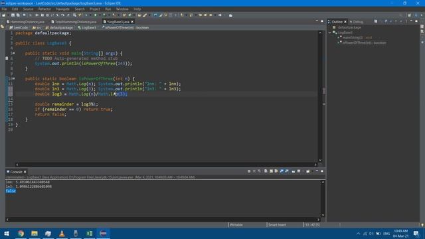Toggle Show Console on standard output change
The height and width of the screenshot is (239, 425).
pyautogui.click(x=282, y=171)
